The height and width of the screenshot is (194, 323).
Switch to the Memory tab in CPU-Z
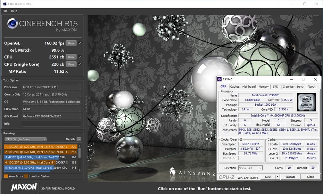point(264,87)
